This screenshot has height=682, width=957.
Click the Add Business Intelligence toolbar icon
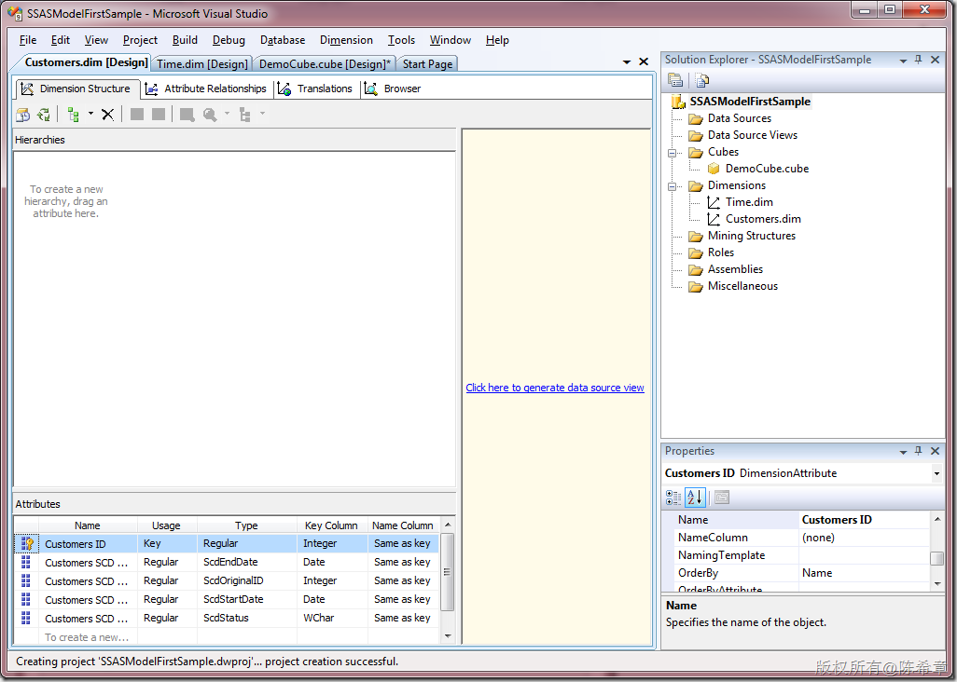22,114
